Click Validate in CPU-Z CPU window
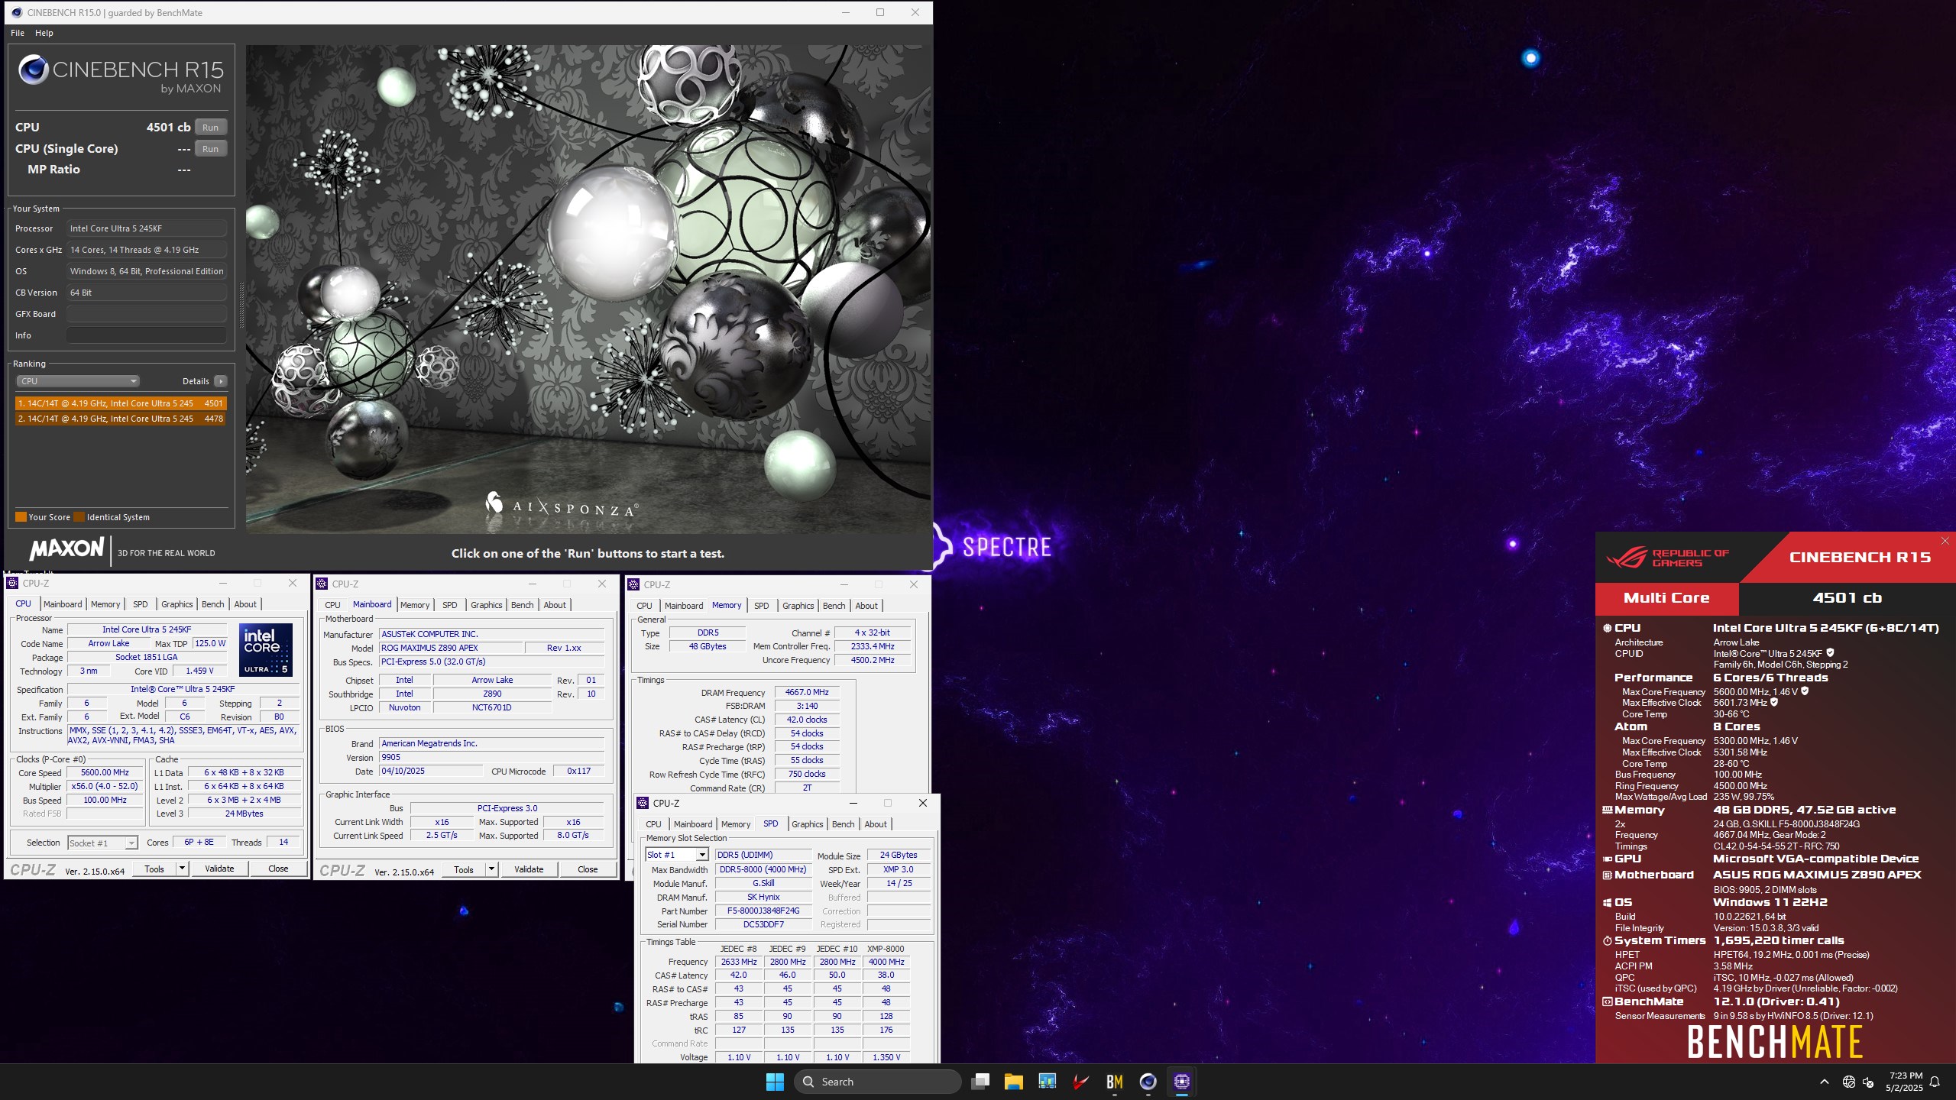1956x1100 pixels. point(219,869)
